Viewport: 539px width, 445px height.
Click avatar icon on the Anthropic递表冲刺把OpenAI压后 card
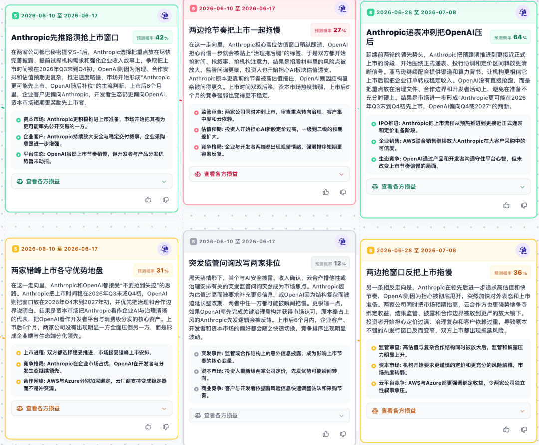(x=523, y=12)
